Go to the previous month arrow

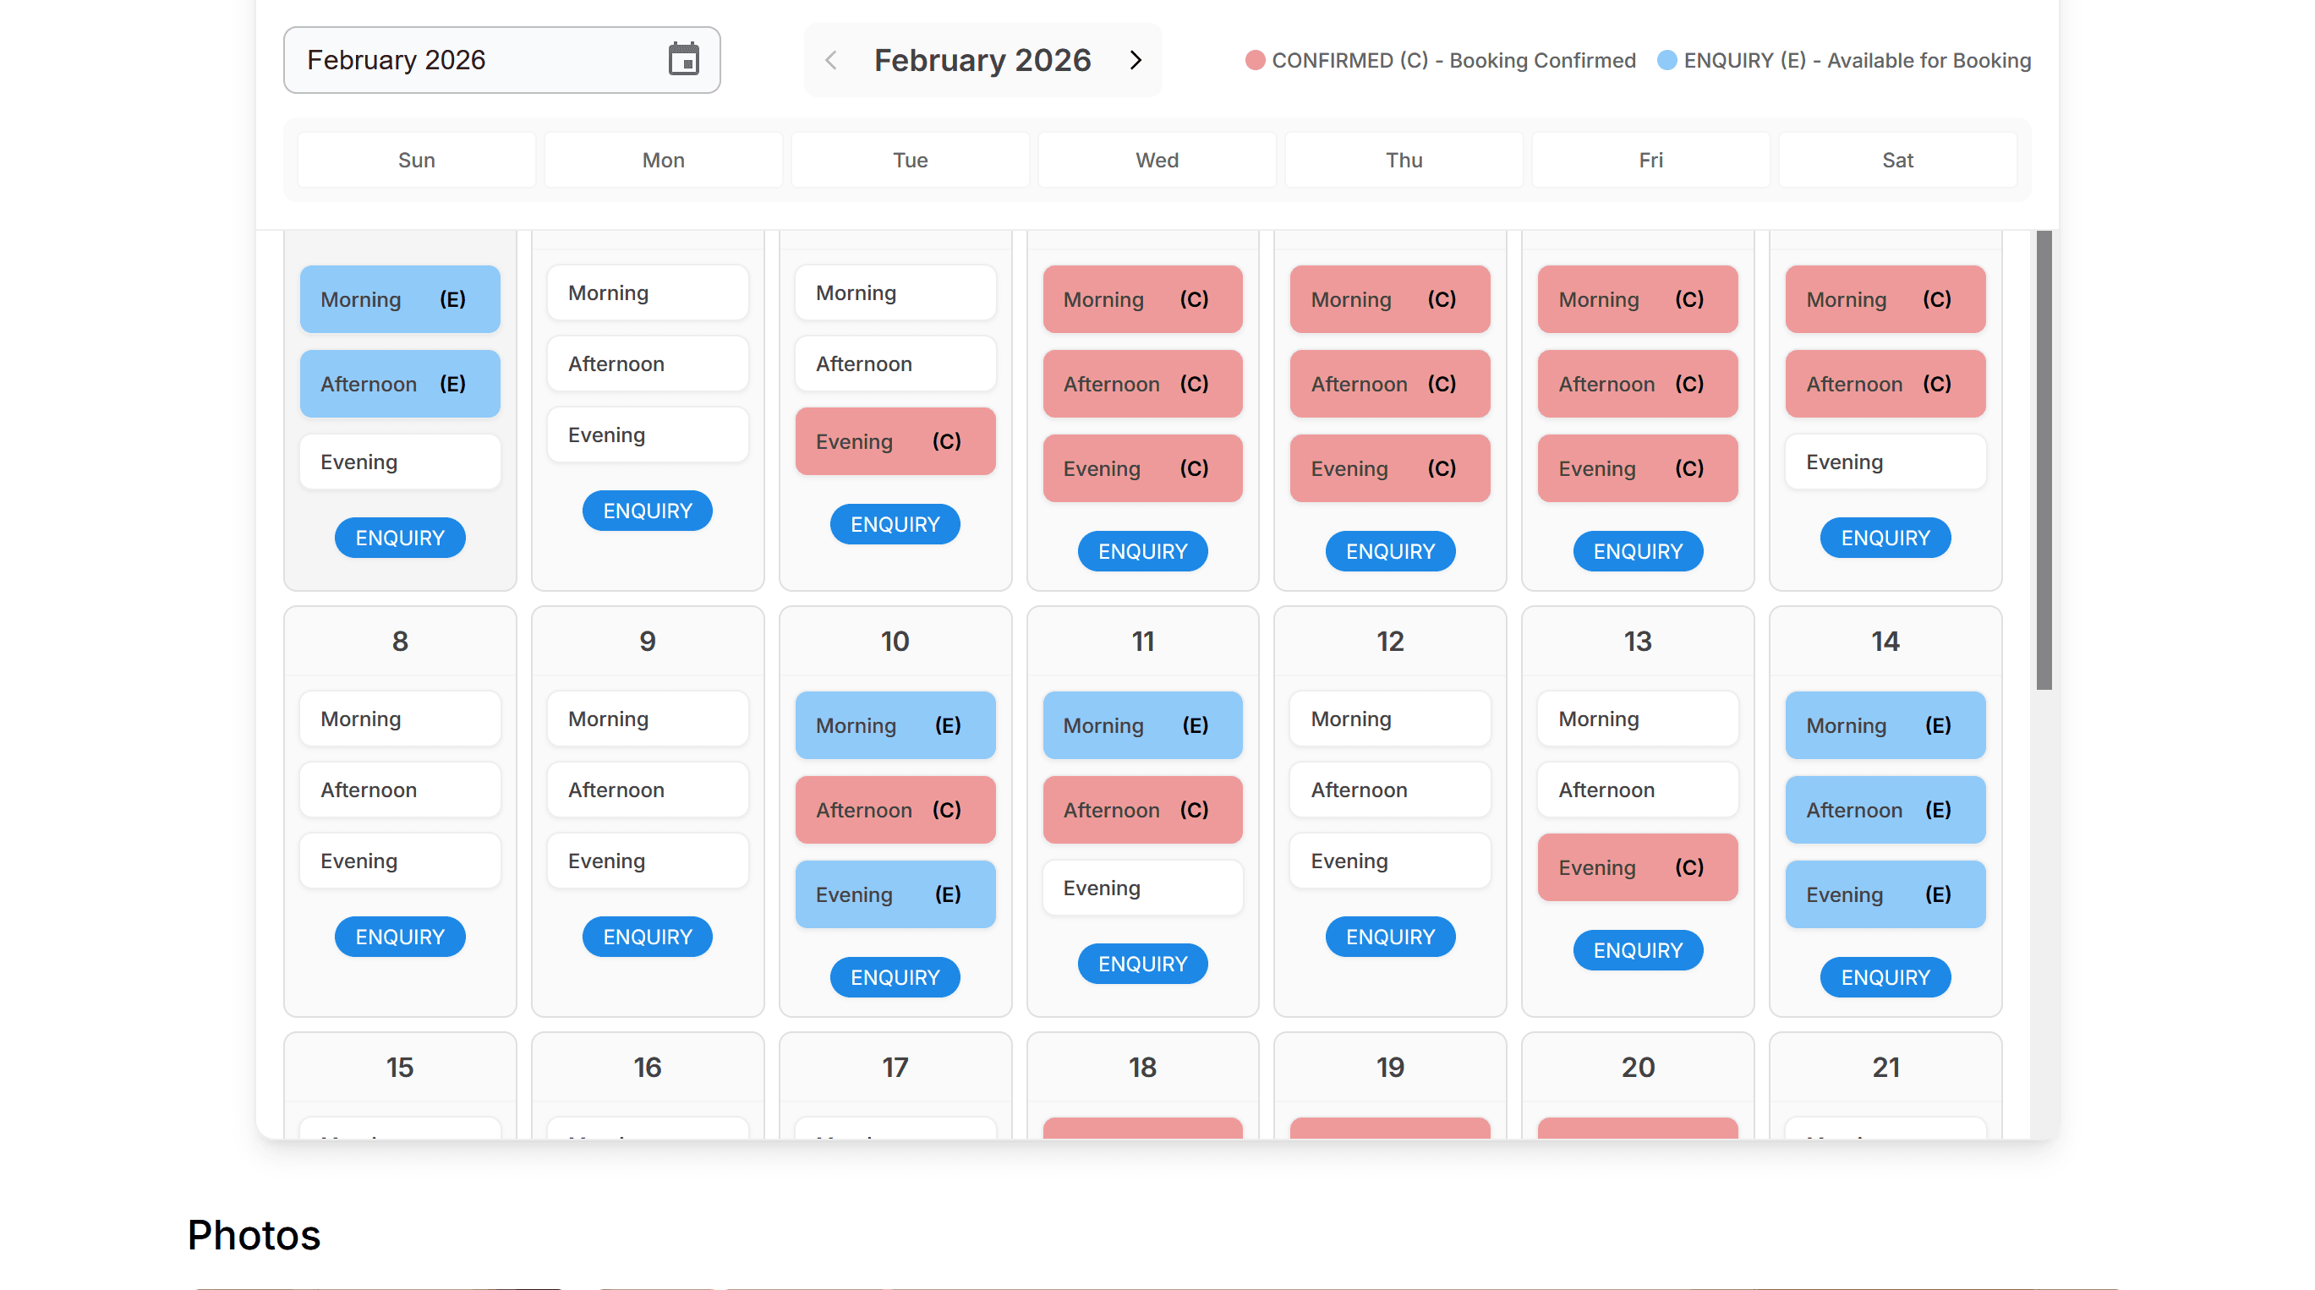pos(830,59)
